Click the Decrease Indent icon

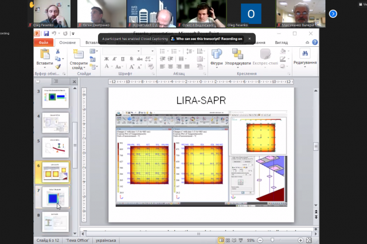[162, 59]
